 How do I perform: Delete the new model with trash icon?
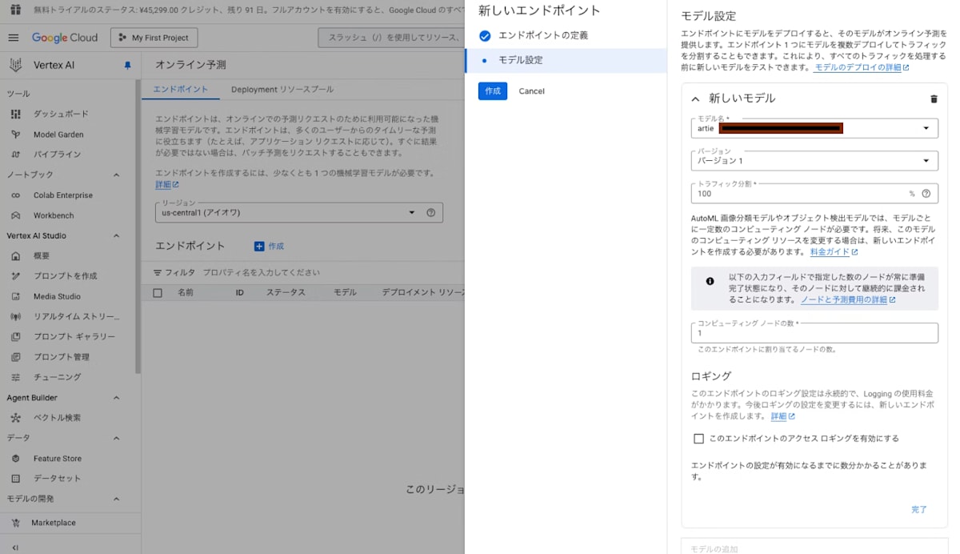tap(933, 99)
